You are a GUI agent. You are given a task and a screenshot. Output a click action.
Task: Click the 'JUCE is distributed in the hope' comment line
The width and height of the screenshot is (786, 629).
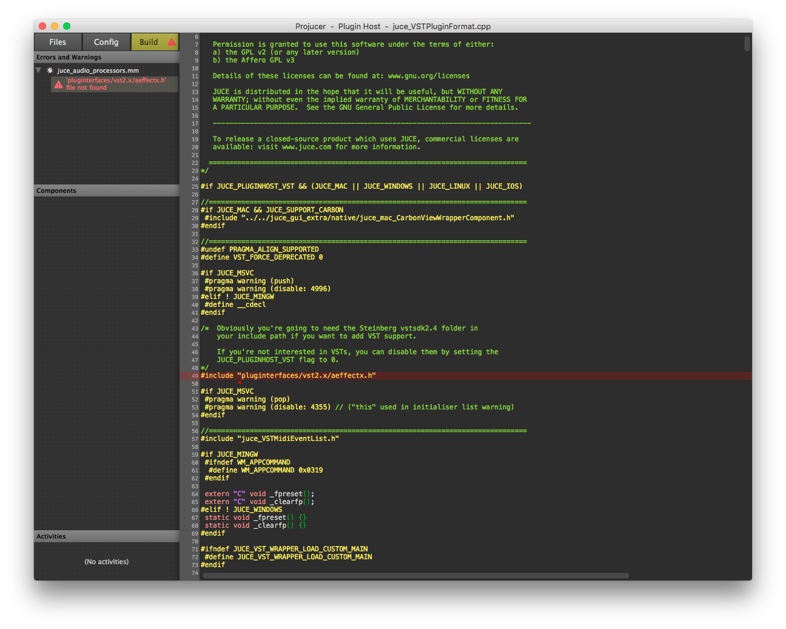358,92
